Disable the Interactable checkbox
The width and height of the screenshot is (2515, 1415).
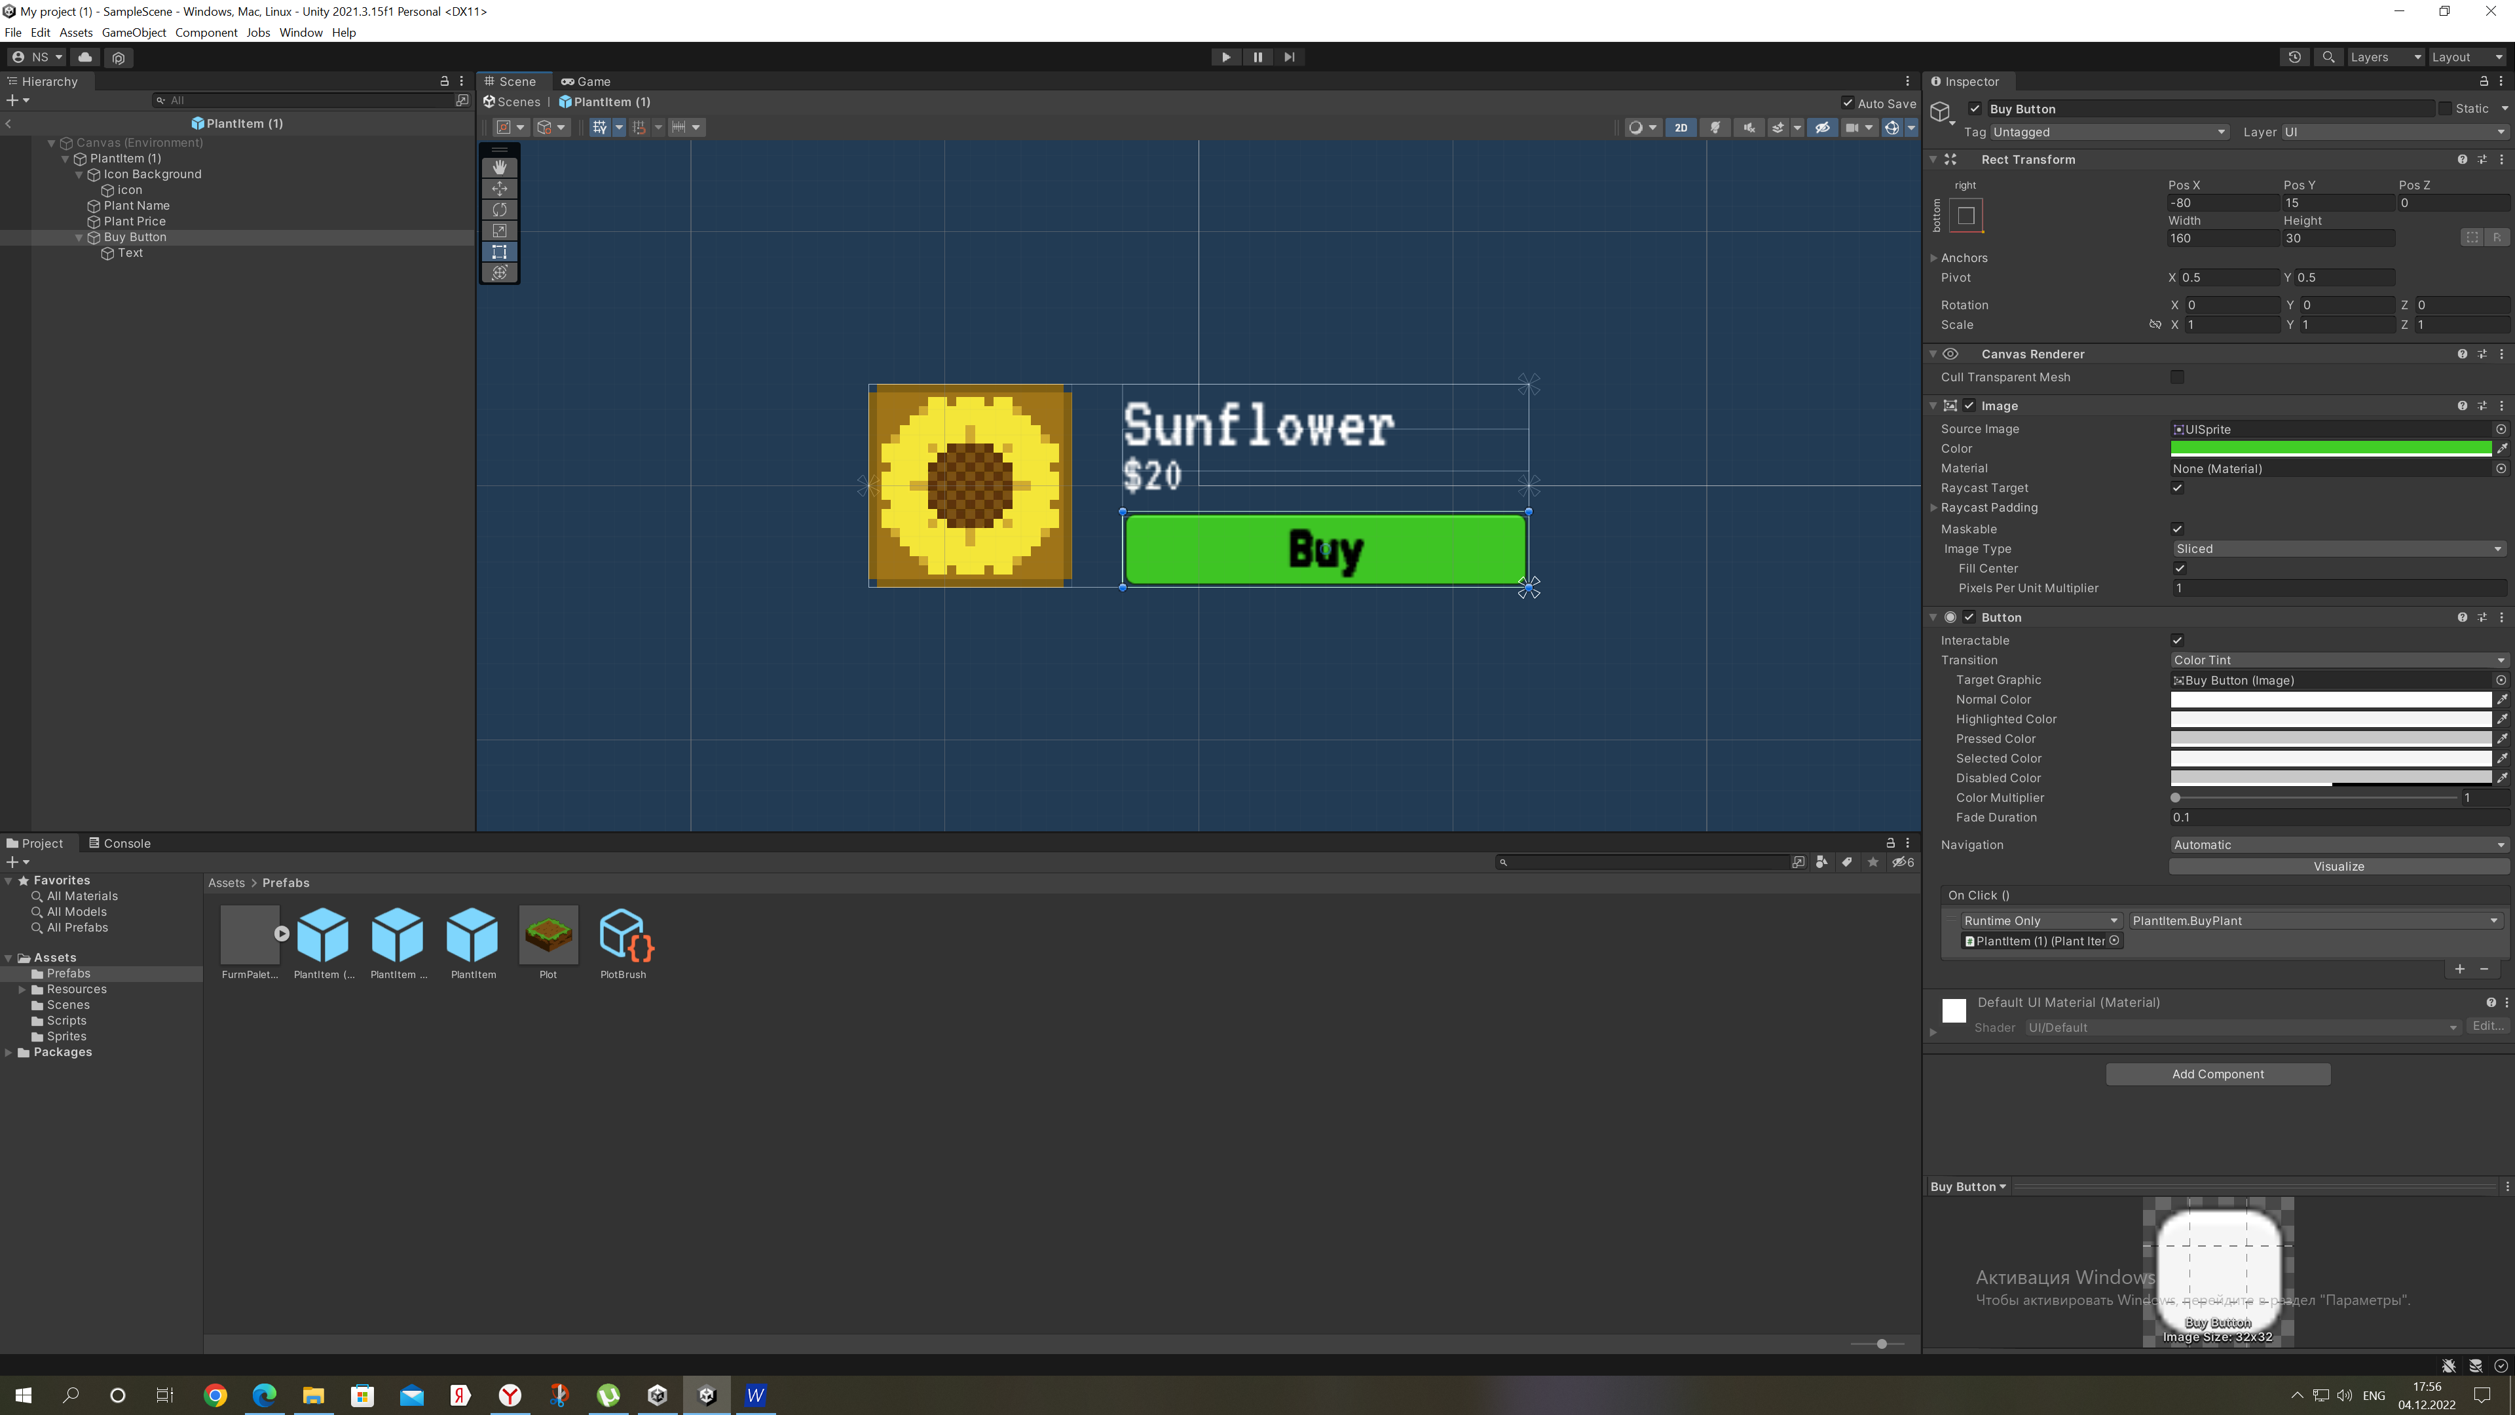[x=2177, y=641]
